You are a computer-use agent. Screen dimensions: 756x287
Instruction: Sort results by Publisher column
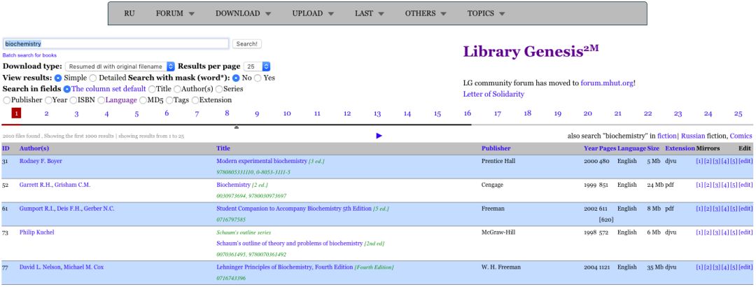496,148
